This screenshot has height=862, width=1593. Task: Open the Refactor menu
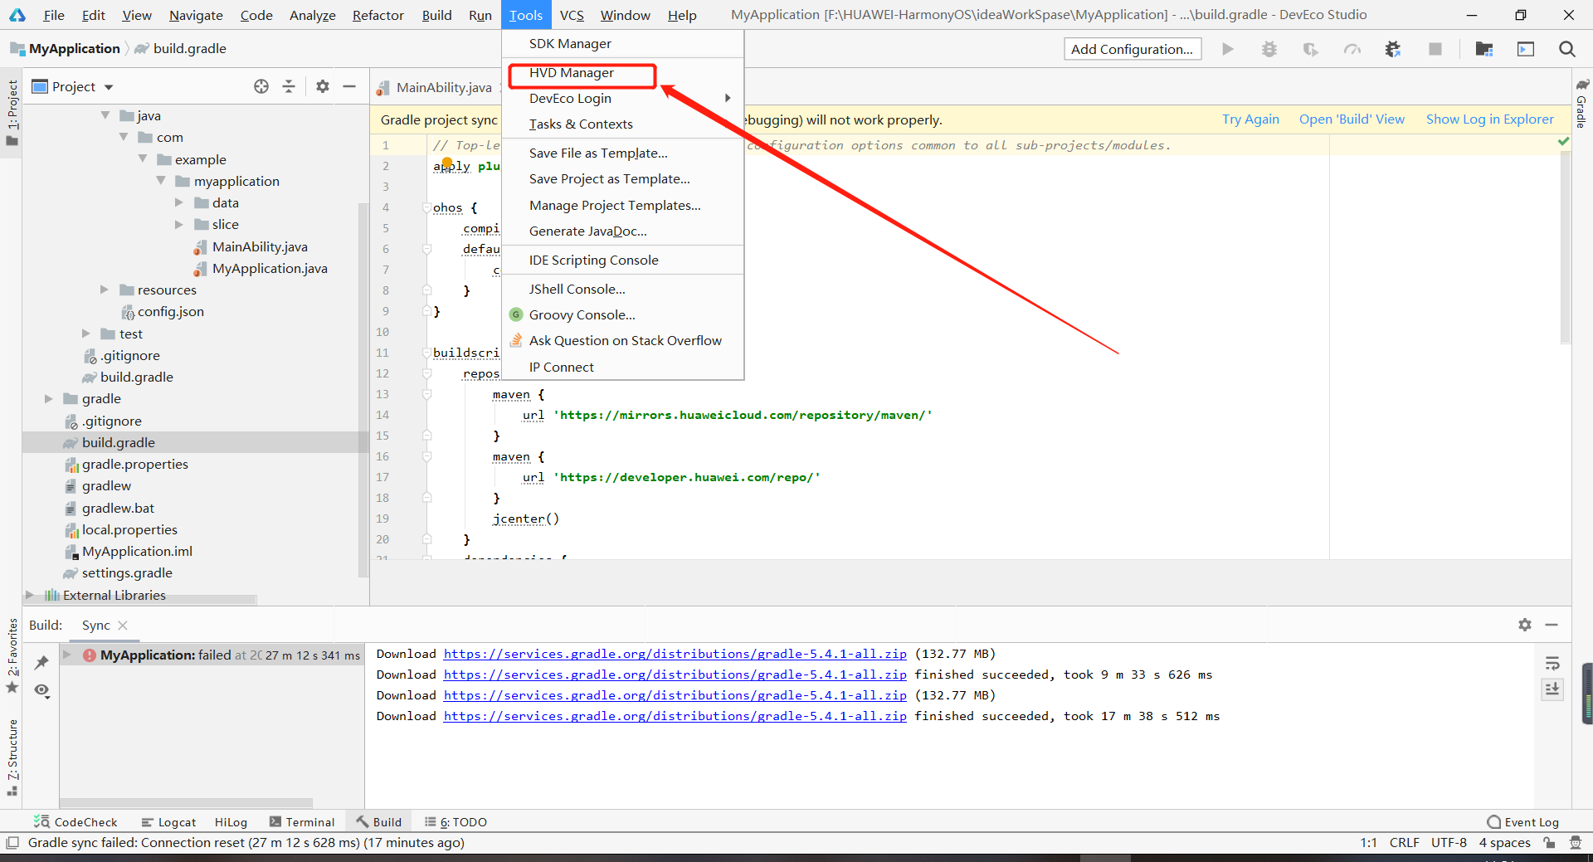pyautogui.click(x=378, y=15)
